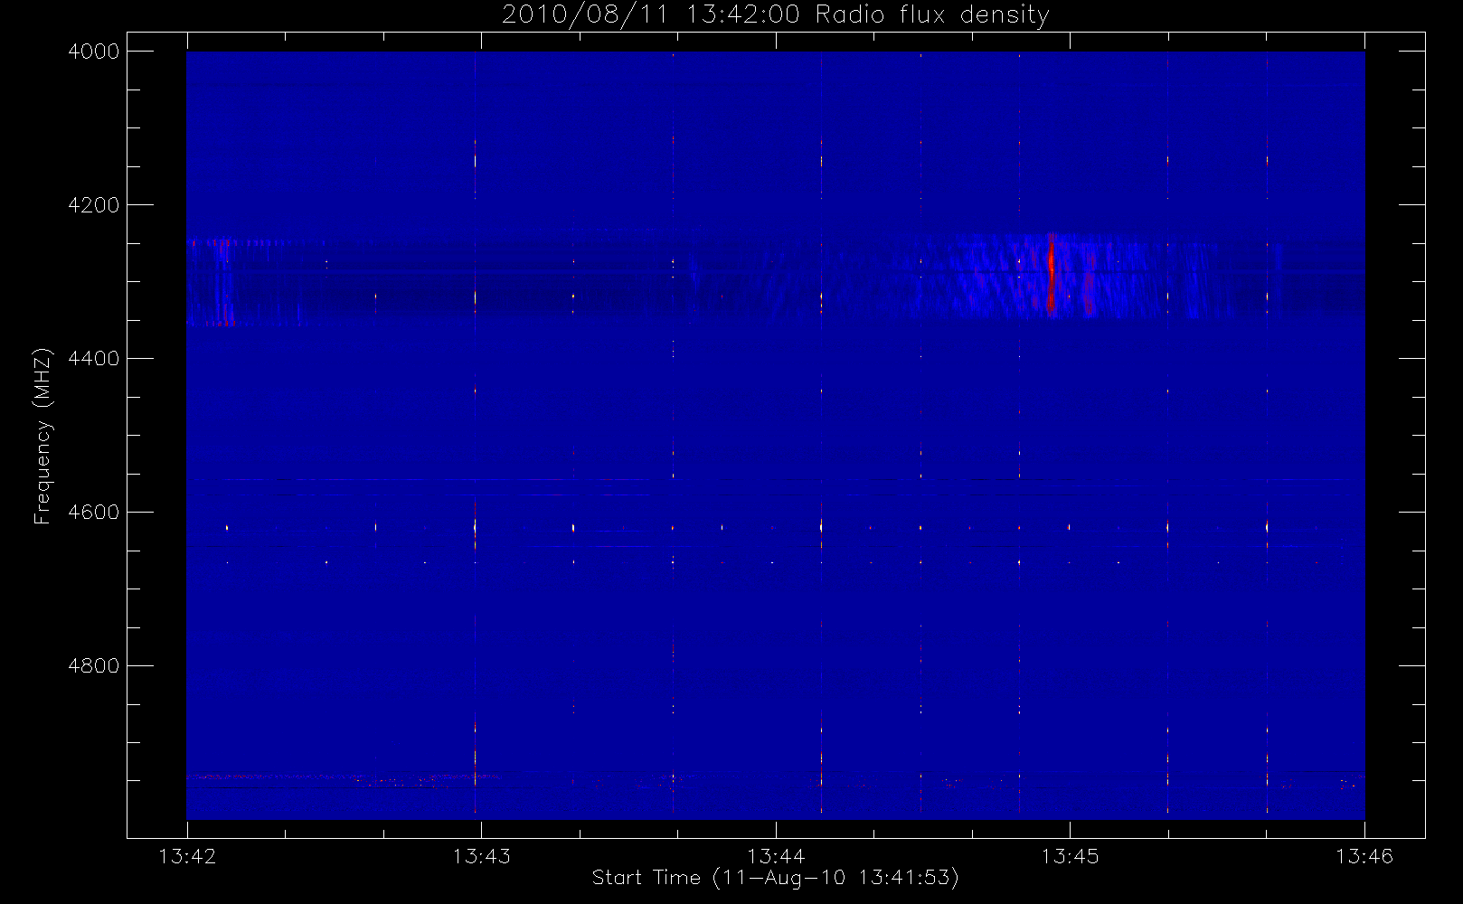1463x904 pixels.
Task: Click the 'Frequency (MHZ)' axis label
Action: (42, 436)
